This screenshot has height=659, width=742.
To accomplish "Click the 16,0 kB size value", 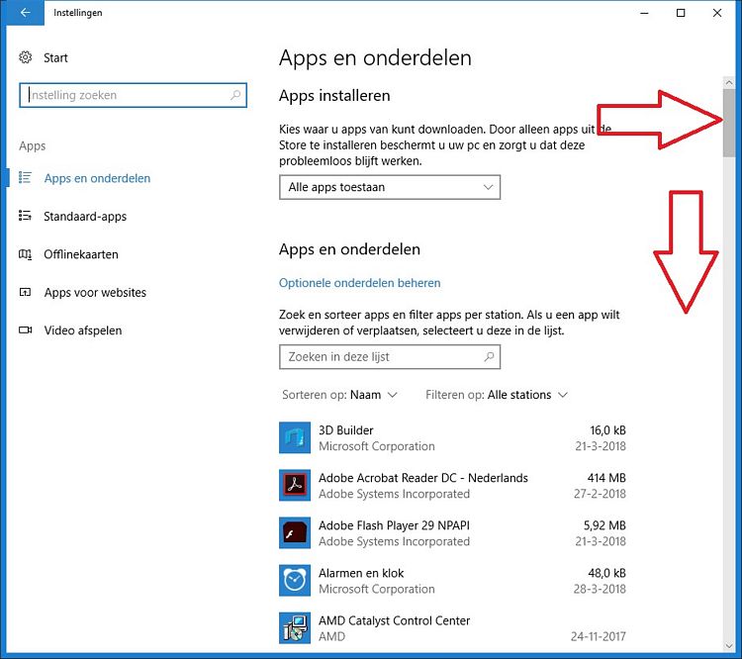I will coord(607,430).
